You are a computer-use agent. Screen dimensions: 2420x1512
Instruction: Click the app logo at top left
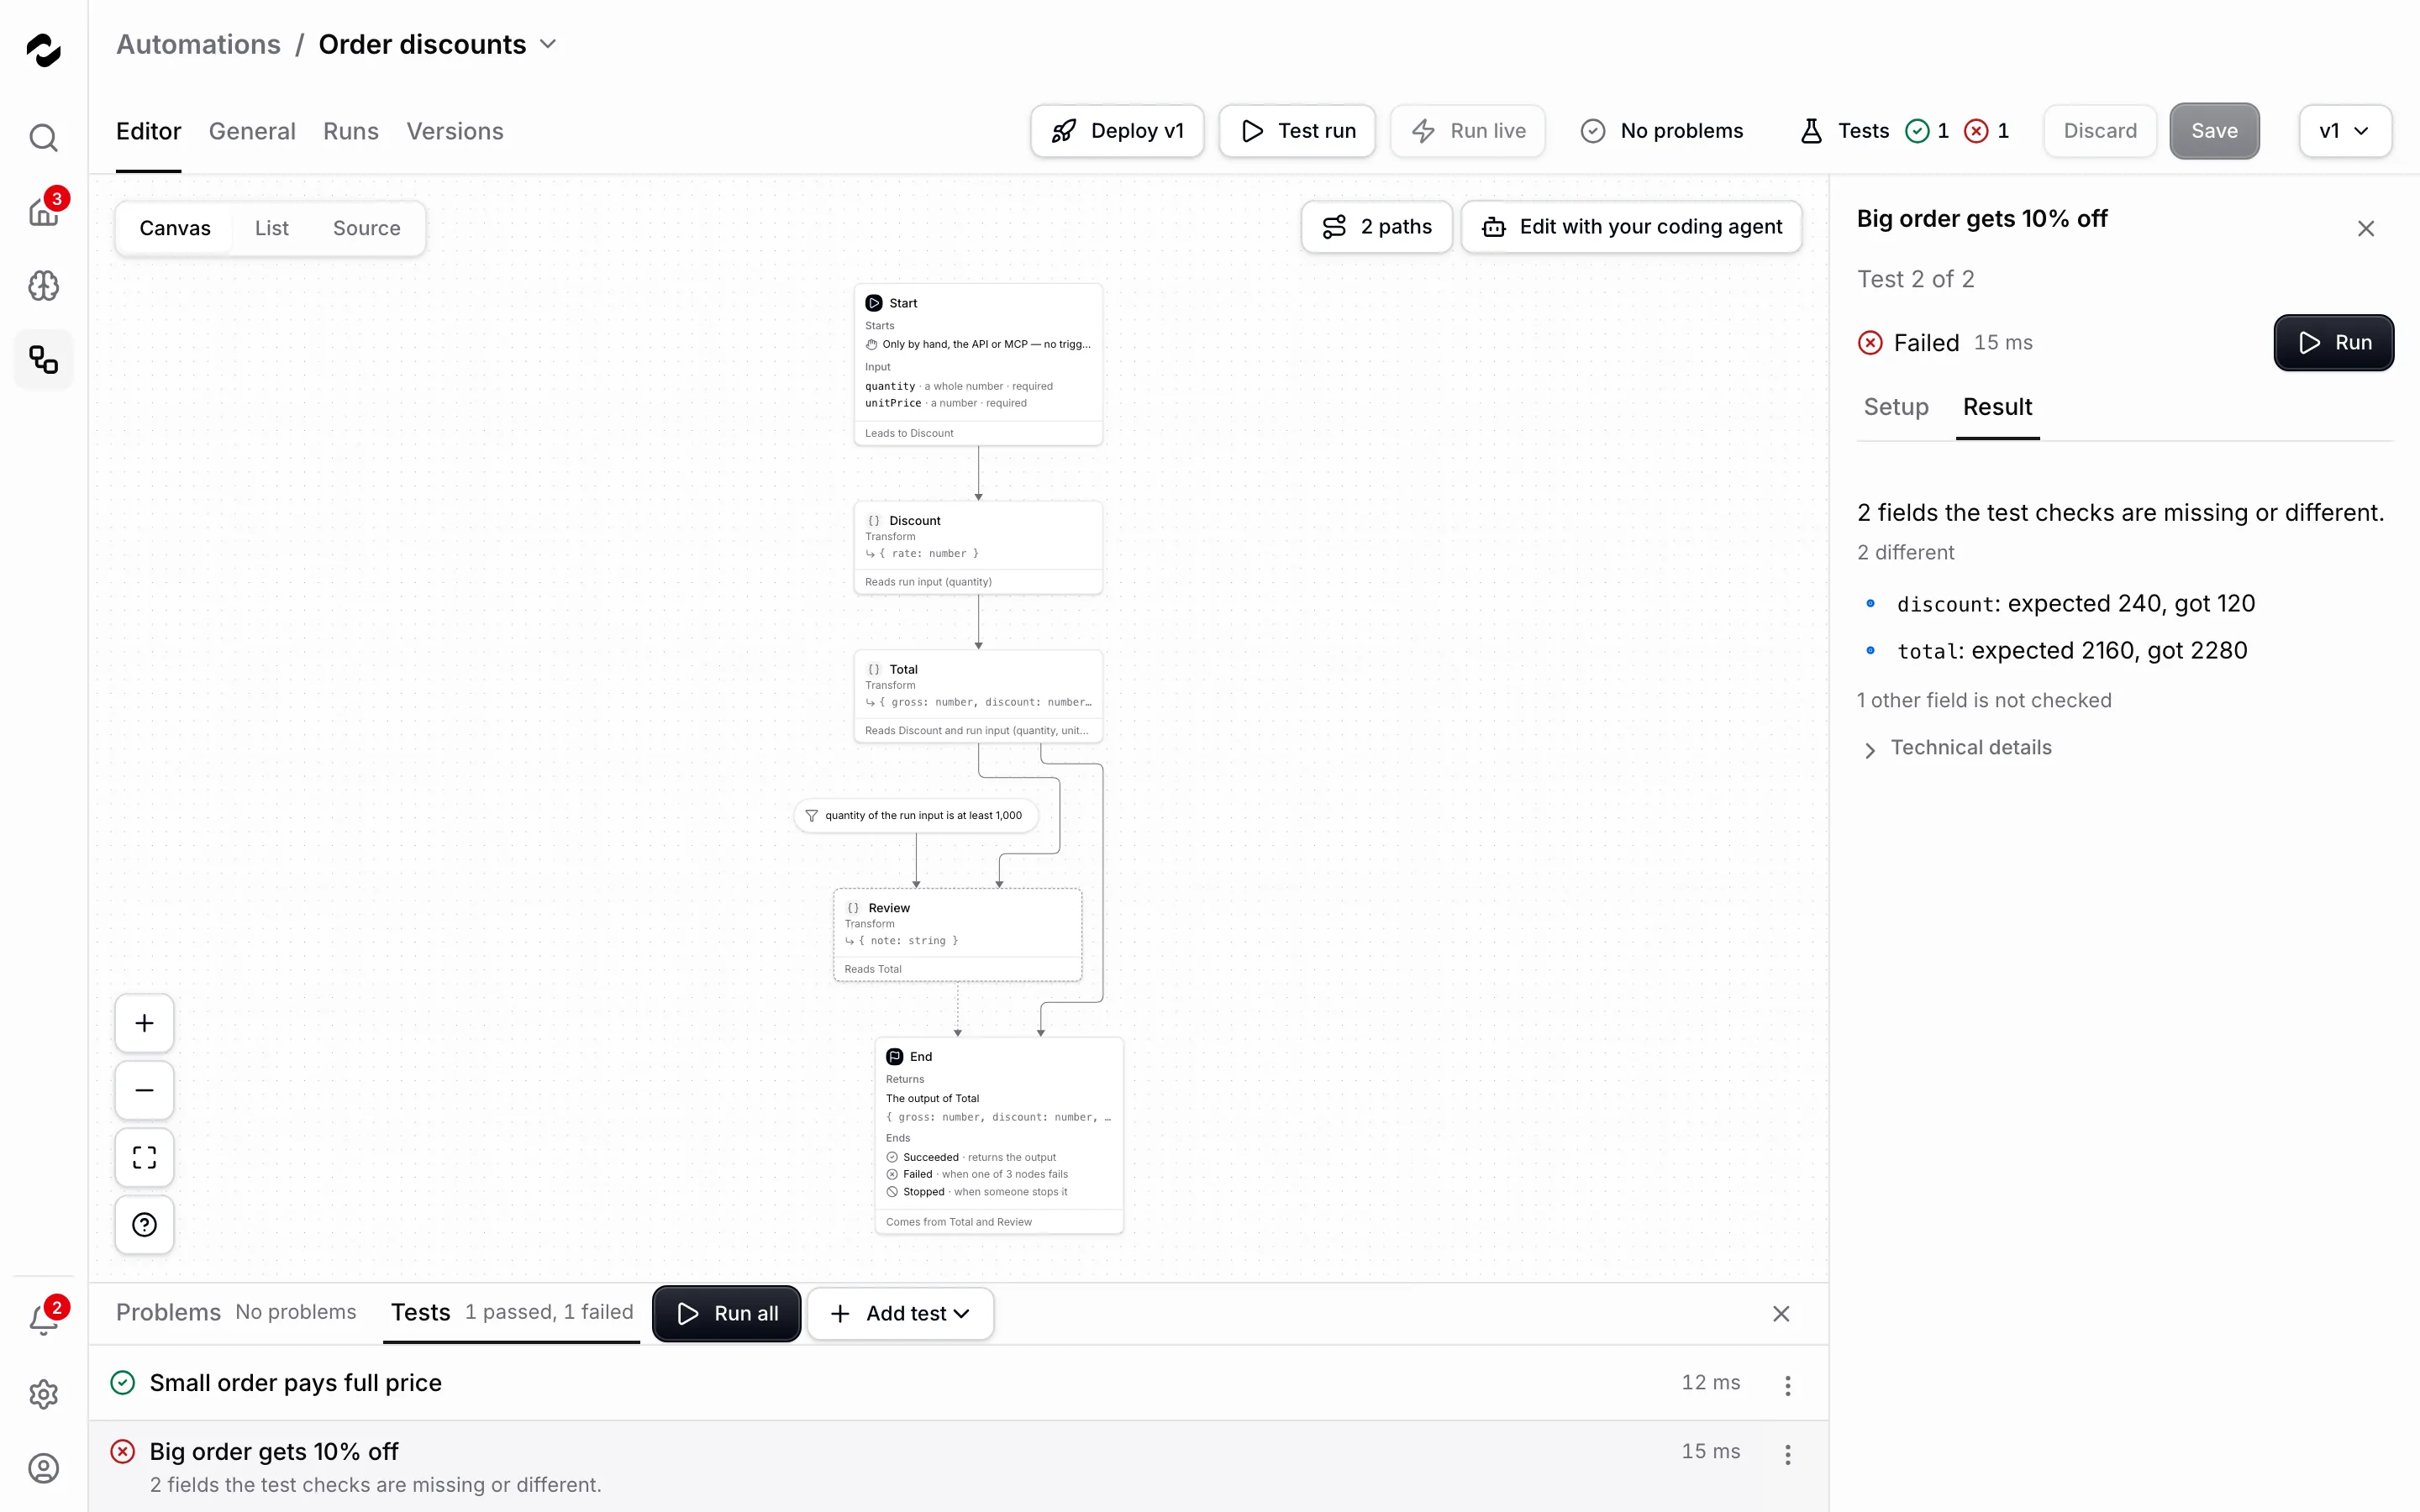pyautogui.click(x=43, y=50)
